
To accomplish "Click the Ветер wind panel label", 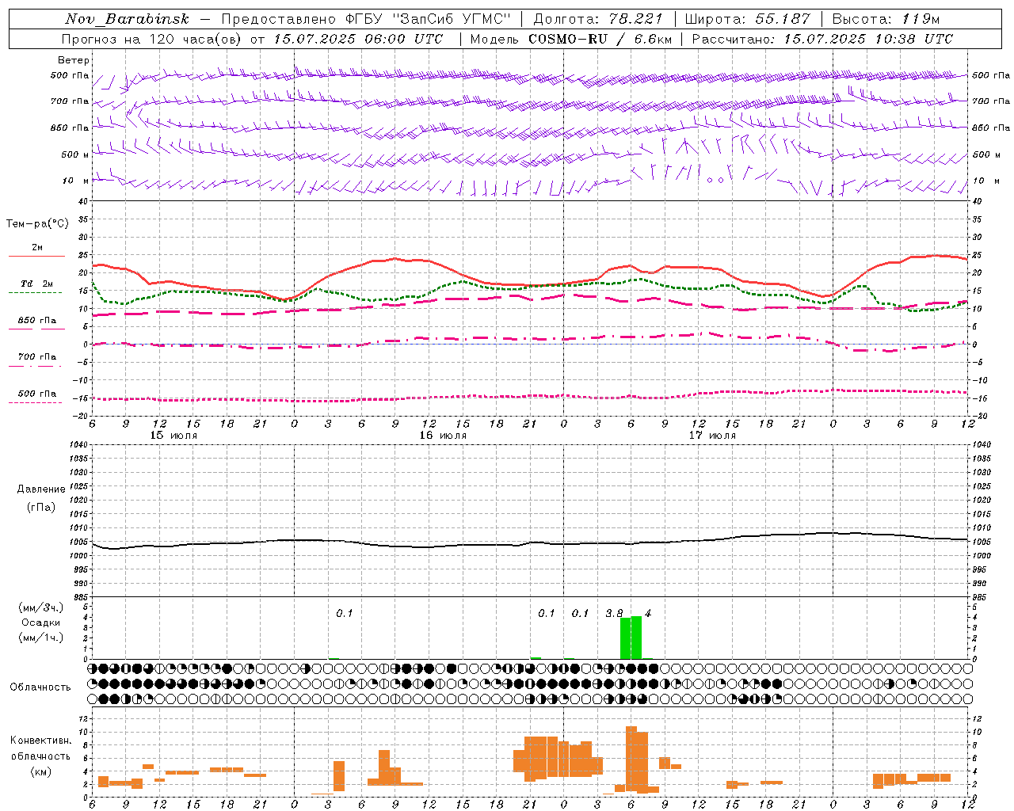I will [74, 60].
